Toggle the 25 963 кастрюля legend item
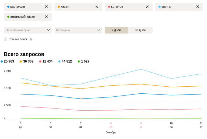The width and height of the screenshot is (207, 139). click(x=8, y=62)
